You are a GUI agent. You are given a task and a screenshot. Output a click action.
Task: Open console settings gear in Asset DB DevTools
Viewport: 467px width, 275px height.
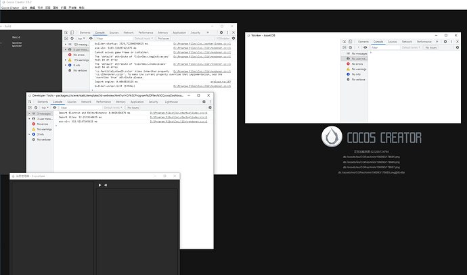(458, 47)
